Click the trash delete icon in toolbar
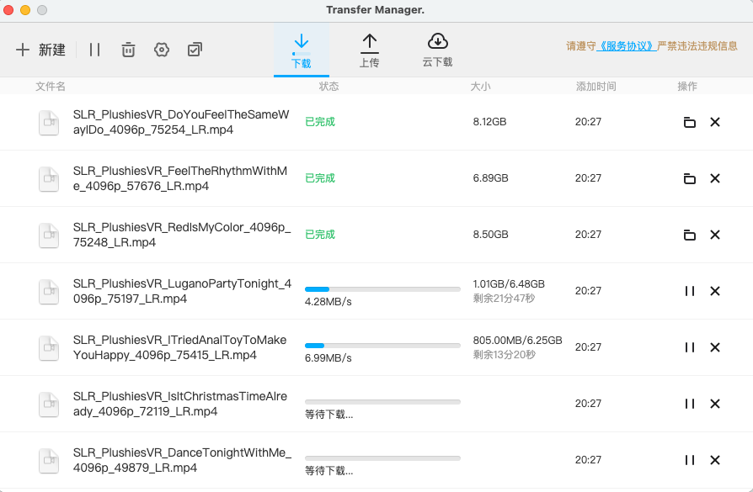Viewport: 753px width, 492px height. click(128, 50)
